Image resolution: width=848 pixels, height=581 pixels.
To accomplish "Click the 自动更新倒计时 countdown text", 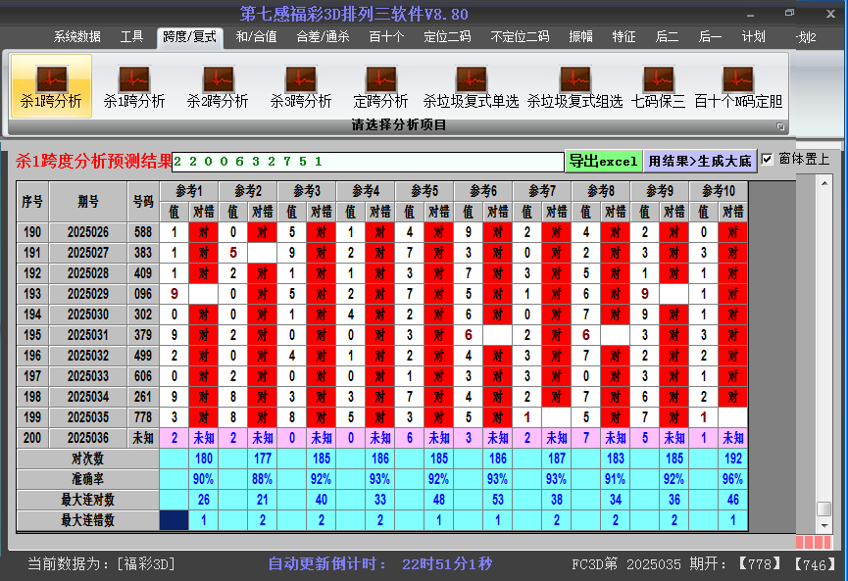I will (380, 564).
